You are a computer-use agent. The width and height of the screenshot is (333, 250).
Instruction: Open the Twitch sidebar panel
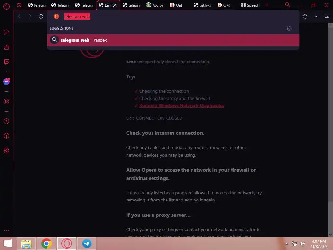pyautogui.click(x=7, y=62)
